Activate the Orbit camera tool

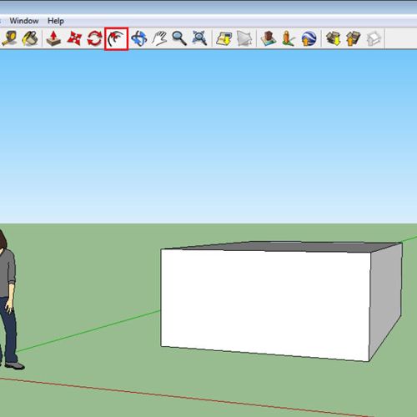[x=139, y=38]
